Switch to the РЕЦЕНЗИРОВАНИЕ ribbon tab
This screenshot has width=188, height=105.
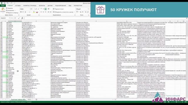coord(61,6)
